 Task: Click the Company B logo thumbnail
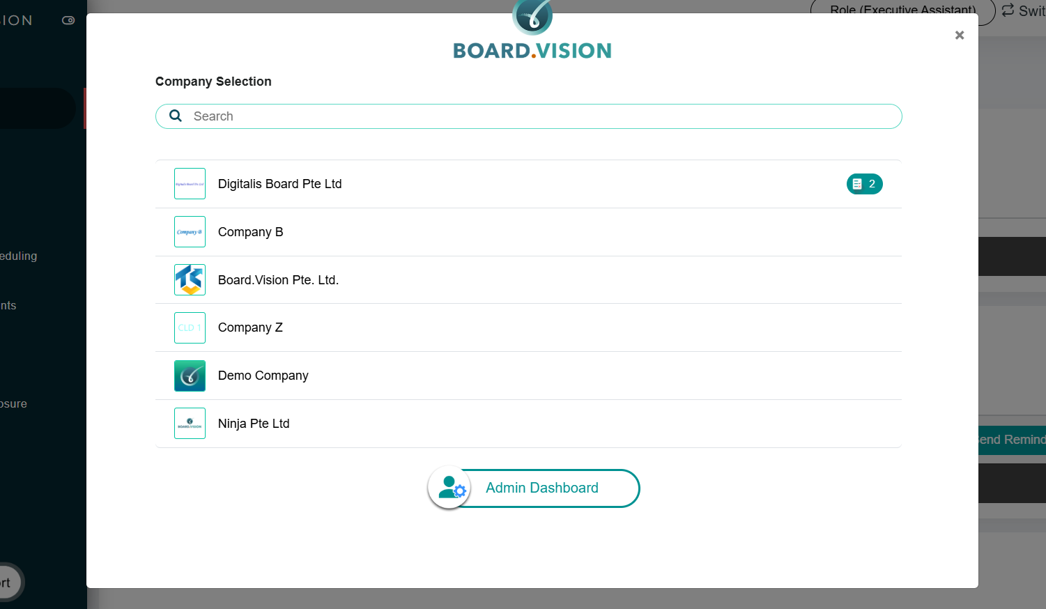pyautogui.click(x=190, y=232)
